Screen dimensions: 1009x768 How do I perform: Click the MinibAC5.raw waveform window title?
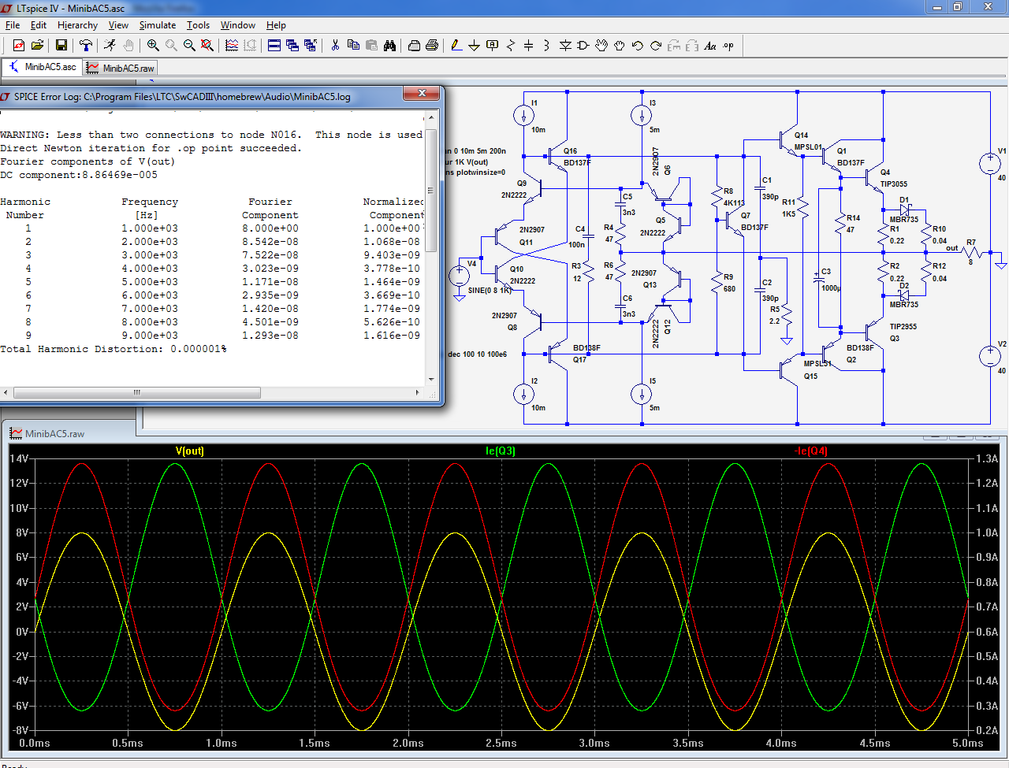(x=54, y=434)
